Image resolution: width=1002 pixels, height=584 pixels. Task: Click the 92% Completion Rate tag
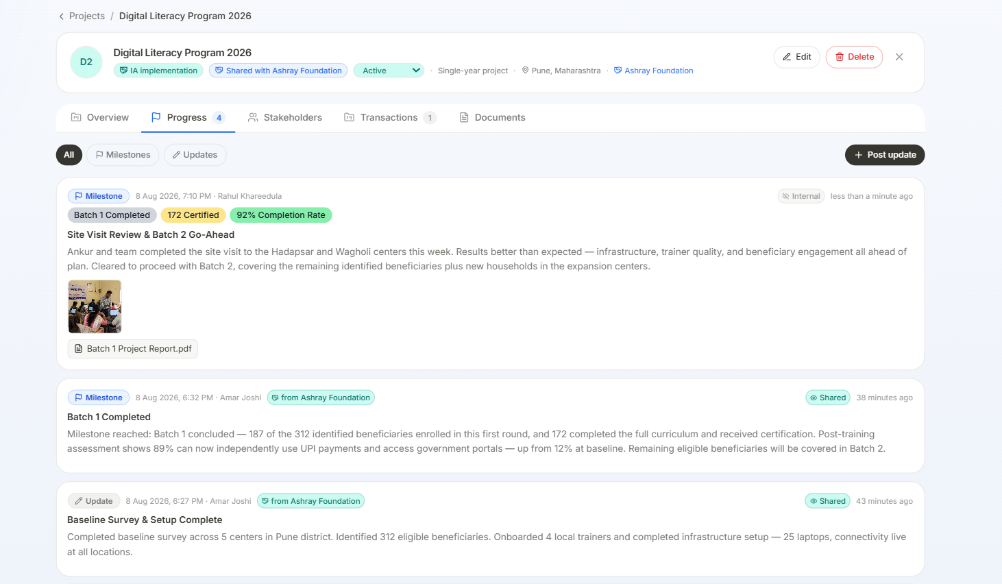point(281,215)
